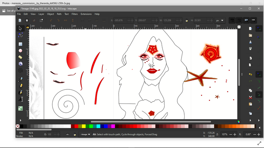
Task: Increment the H height value
Action: coord(211,21)
